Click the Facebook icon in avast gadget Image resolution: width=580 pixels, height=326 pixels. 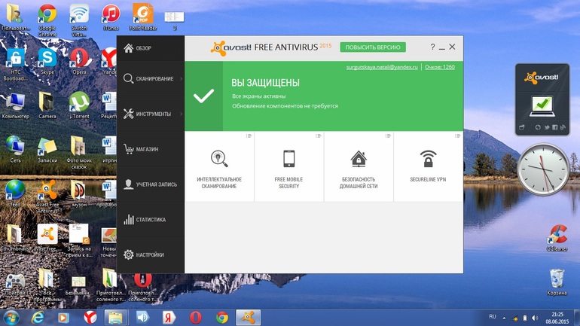click(554, 127)
